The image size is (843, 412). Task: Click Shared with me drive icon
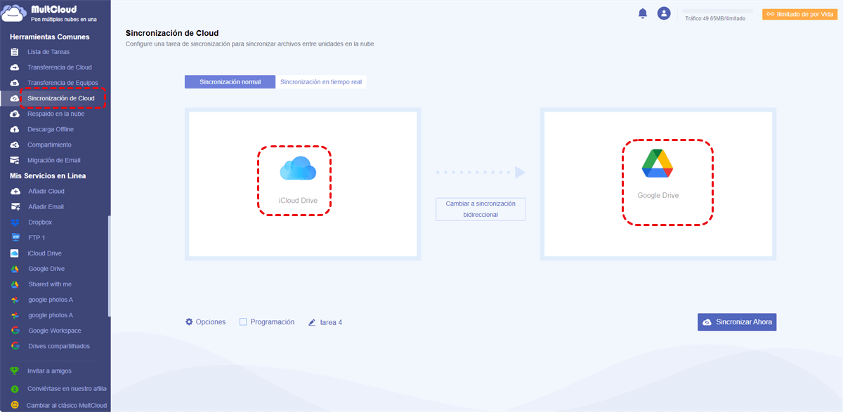pos(15,284)
